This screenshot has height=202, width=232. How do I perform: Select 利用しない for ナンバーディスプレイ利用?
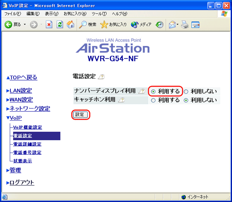pyautogui.click(x=186, y=92)
